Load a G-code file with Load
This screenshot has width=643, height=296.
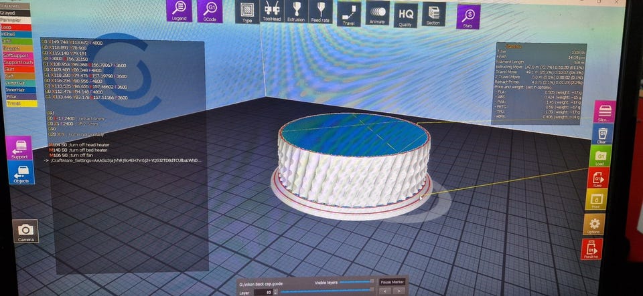pyautogui.click(x=600, y=156)
